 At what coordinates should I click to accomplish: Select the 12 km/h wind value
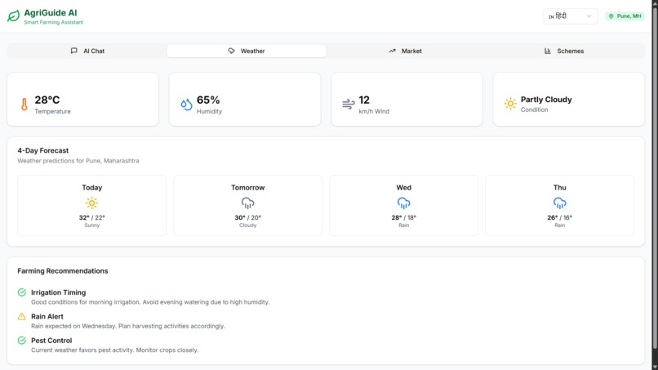tap(364, 100)
